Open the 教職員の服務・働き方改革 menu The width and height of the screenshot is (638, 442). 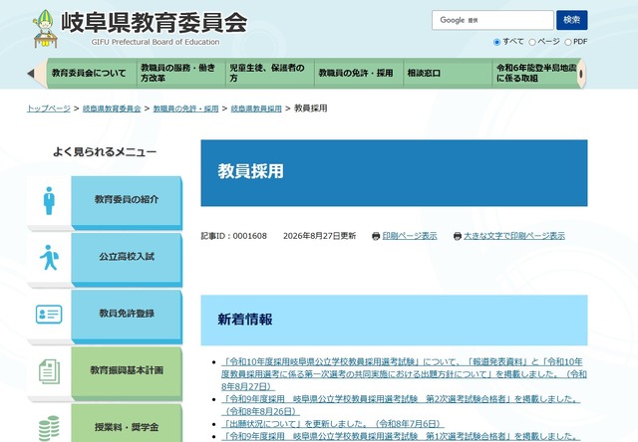coord(181,73)
